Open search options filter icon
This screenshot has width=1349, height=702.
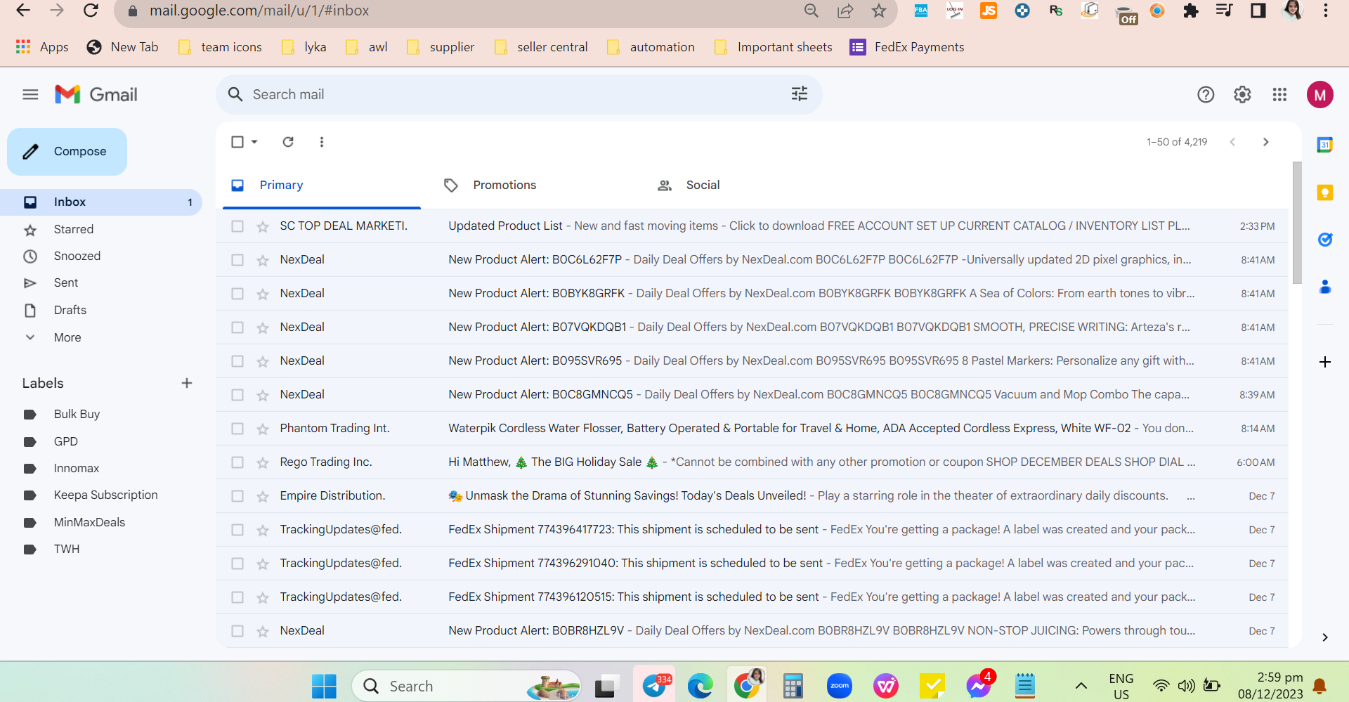(x=800, y=94)
